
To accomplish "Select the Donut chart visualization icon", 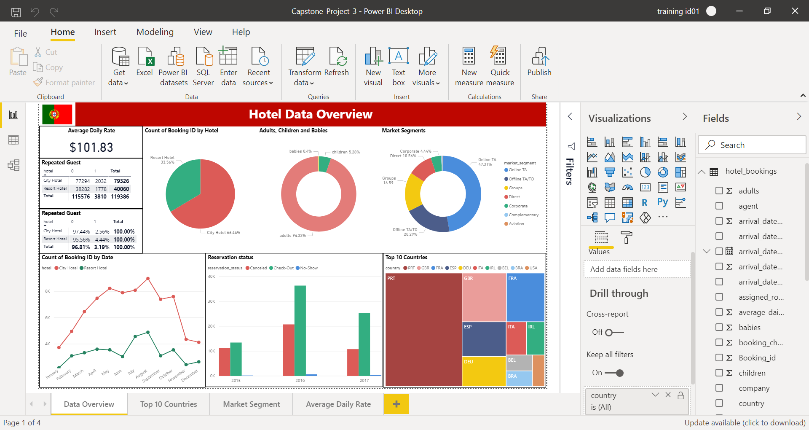I will pos(663,172).
